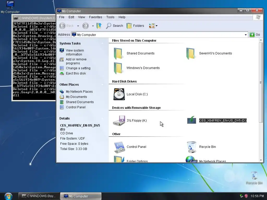Open My Documents in Other Places
Viewport: 267px width, 200px height.
click(x=76, y=97)
